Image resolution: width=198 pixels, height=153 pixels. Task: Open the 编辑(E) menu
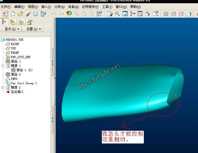[19, 7]
